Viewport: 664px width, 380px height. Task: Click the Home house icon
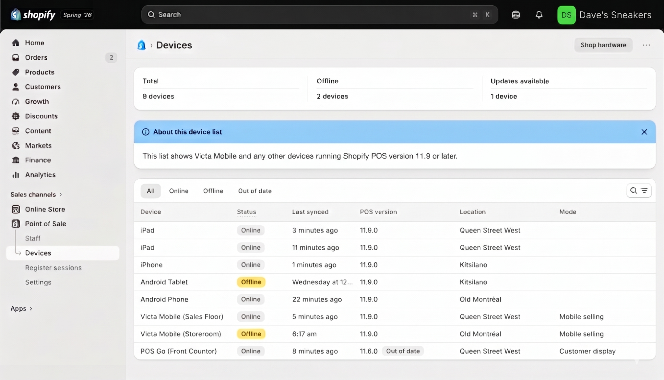(x=16, y=43)
